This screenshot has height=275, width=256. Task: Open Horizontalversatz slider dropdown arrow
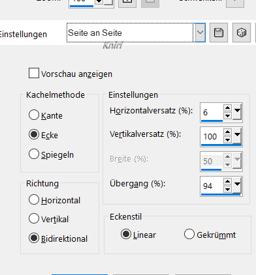(237, 111)
